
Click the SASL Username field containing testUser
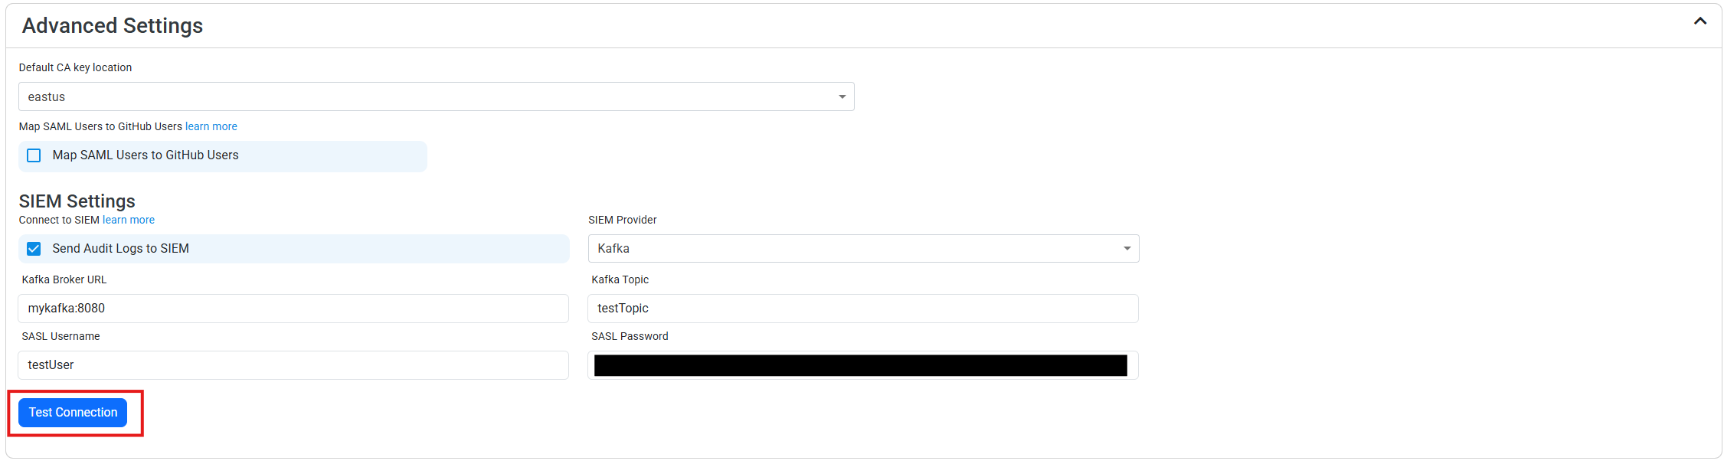[x=293, y=364]
